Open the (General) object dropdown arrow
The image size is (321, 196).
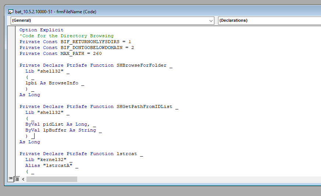211,21
